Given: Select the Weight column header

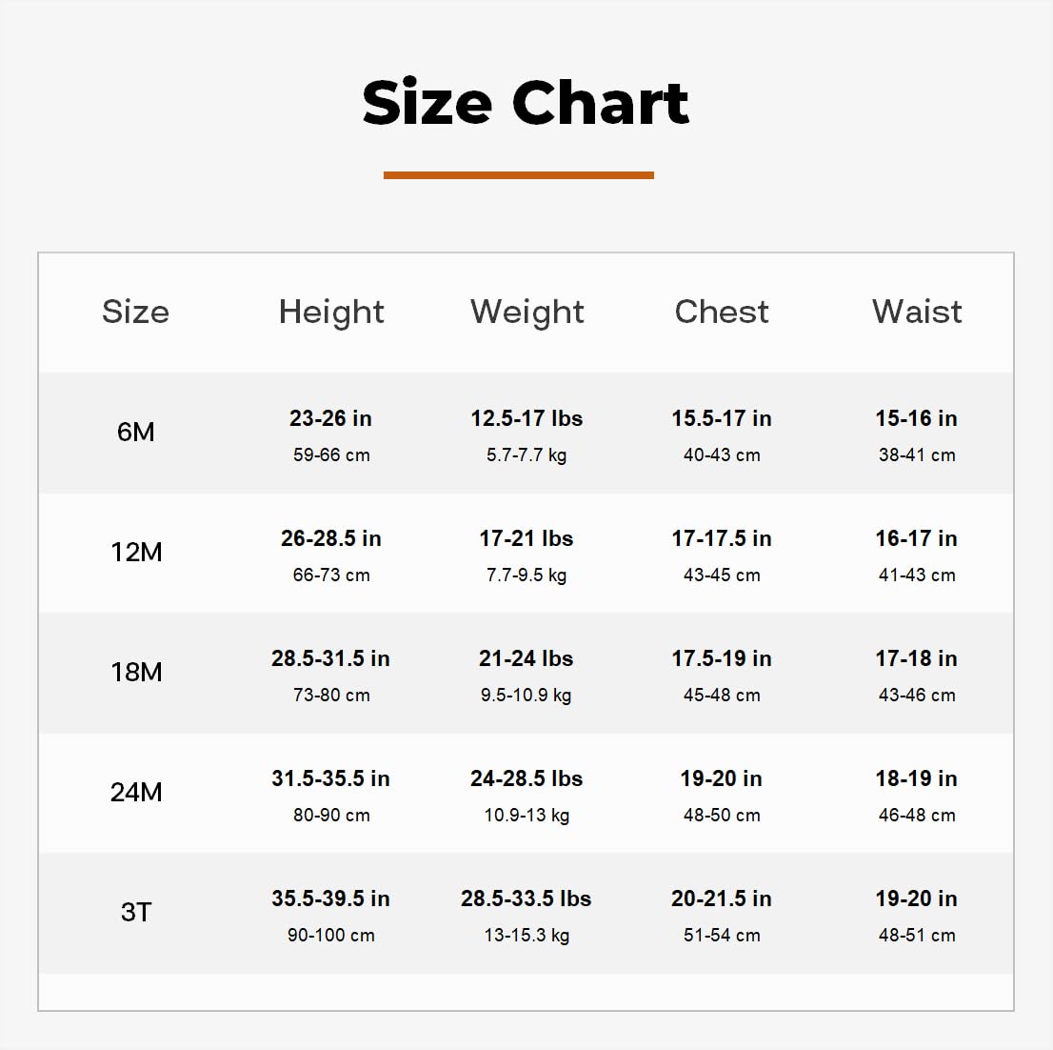Looking at the screenshot, I should point(527,313).
